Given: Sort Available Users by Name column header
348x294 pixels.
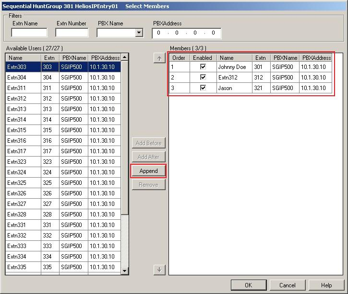Looking at the screenshot, I should coord(24,57).
